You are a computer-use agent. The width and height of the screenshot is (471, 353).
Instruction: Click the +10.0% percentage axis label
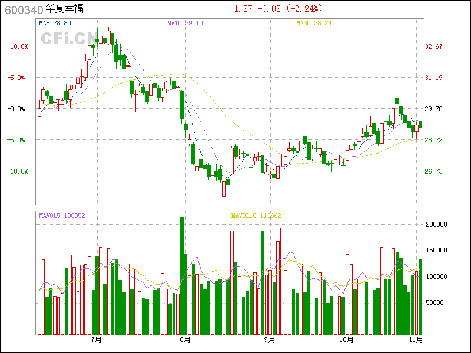click(x=18, y=46)
